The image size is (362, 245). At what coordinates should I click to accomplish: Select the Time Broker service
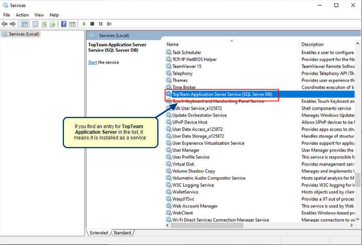coord(184,87)
